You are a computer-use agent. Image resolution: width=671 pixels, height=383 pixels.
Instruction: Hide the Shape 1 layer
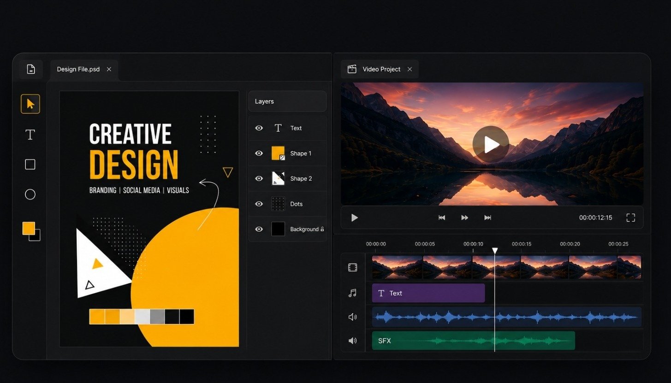coord(259,153)
